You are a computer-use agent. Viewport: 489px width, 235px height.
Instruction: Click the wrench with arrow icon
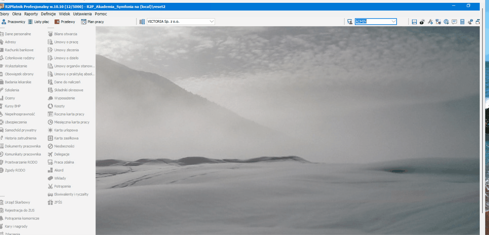pos(430,22)
